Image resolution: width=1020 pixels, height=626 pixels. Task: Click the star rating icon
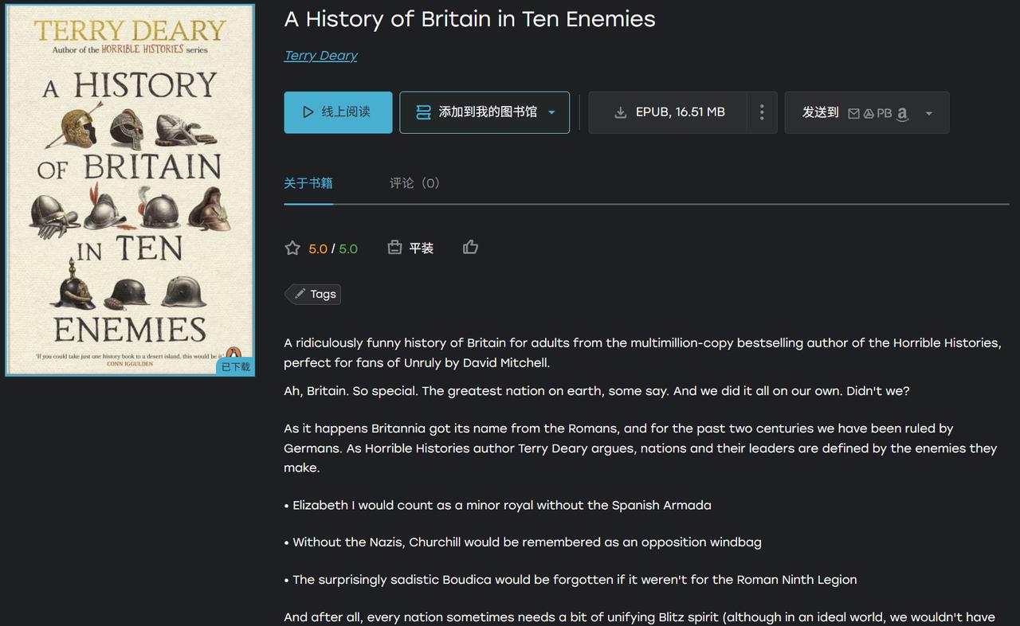(x=292, y=248)
